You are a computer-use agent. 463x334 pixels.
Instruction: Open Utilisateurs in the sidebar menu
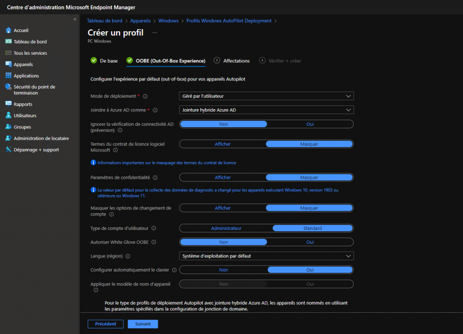click(25, 115)
